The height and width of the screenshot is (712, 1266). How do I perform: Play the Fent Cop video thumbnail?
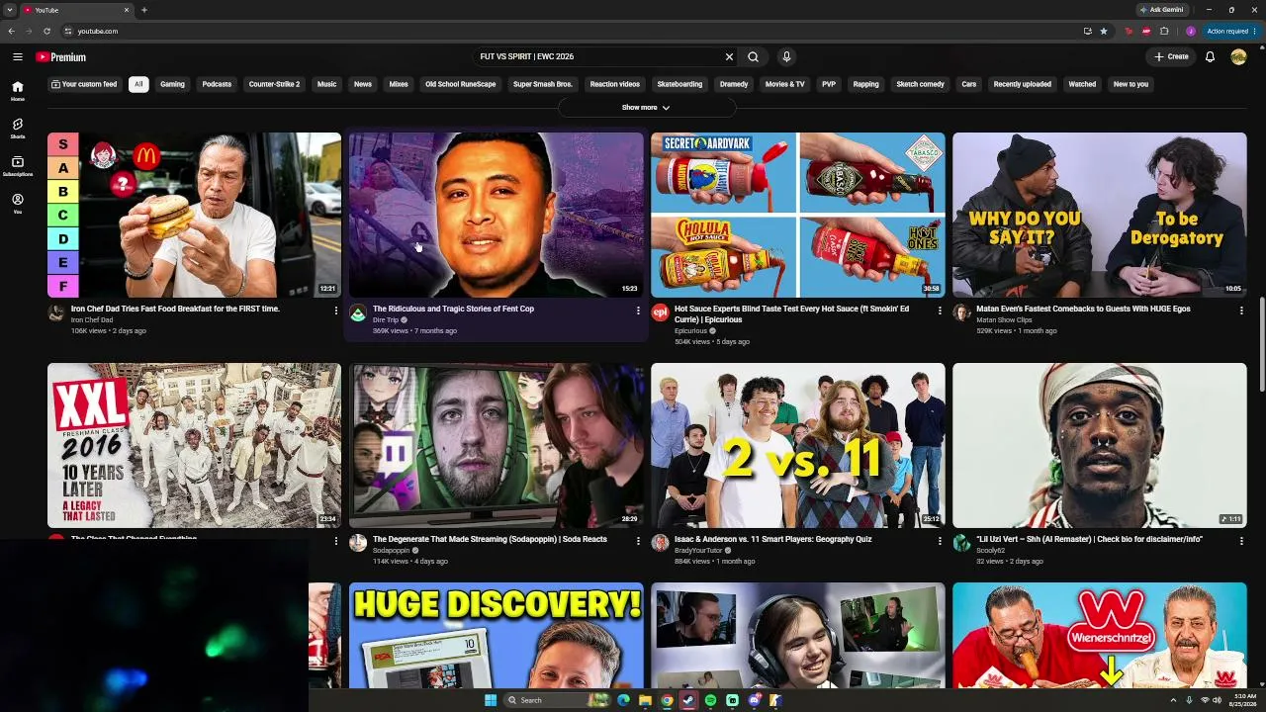click(497, 215)
